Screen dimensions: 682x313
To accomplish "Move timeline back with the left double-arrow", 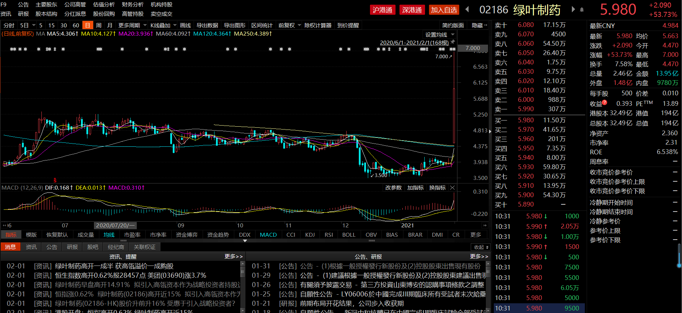I will pyautogui.click(x=5, y=225).
